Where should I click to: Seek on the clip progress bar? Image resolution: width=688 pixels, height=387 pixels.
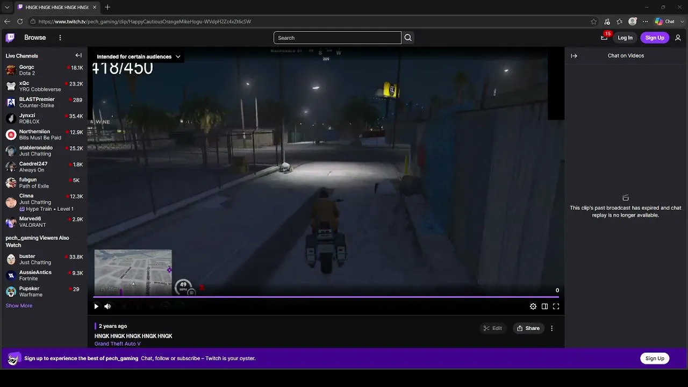(x=326, y=296)
